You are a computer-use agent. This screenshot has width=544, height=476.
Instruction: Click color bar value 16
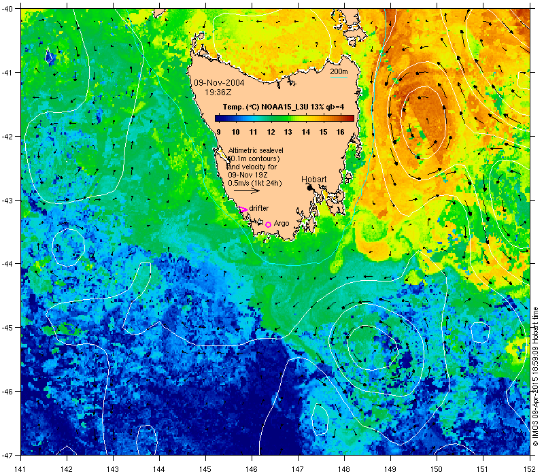click(341, 132)
